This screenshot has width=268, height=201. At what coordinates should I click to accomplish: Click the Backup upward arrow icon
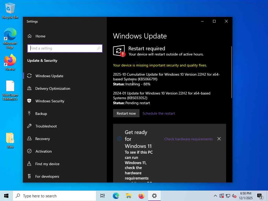[x=29, y=113]
